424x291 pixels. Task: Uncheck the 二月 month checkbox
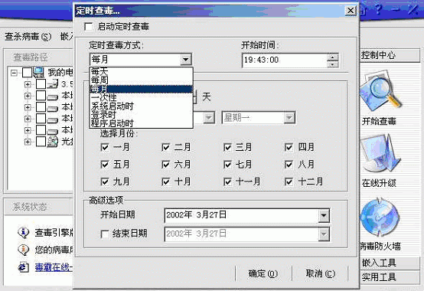(165, 147)
